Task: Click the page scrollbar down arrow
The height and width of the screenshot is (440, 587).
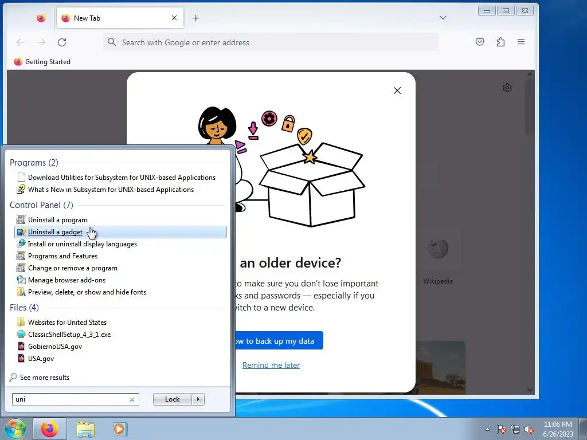Action: click(529, 390)
